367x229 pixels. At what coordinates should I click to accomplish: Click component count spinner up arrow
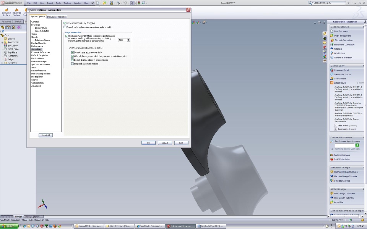pyautogui.click(x=128, y=39)
